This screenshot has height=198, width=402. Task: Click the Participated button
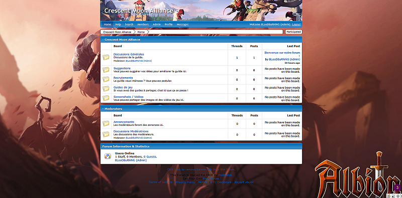click(293, 32)
